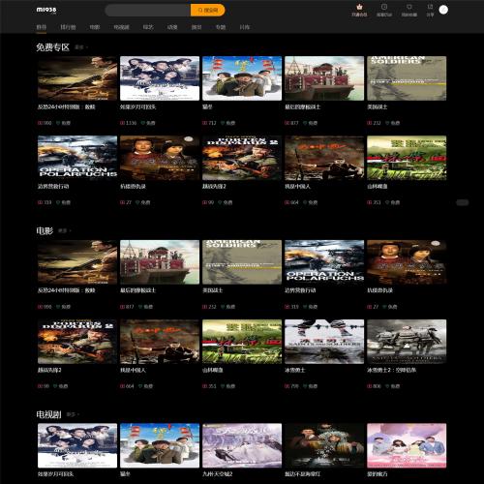
Task: Open the title link under Saints and Soldiers poster
Action: click(x=295, y=370)
